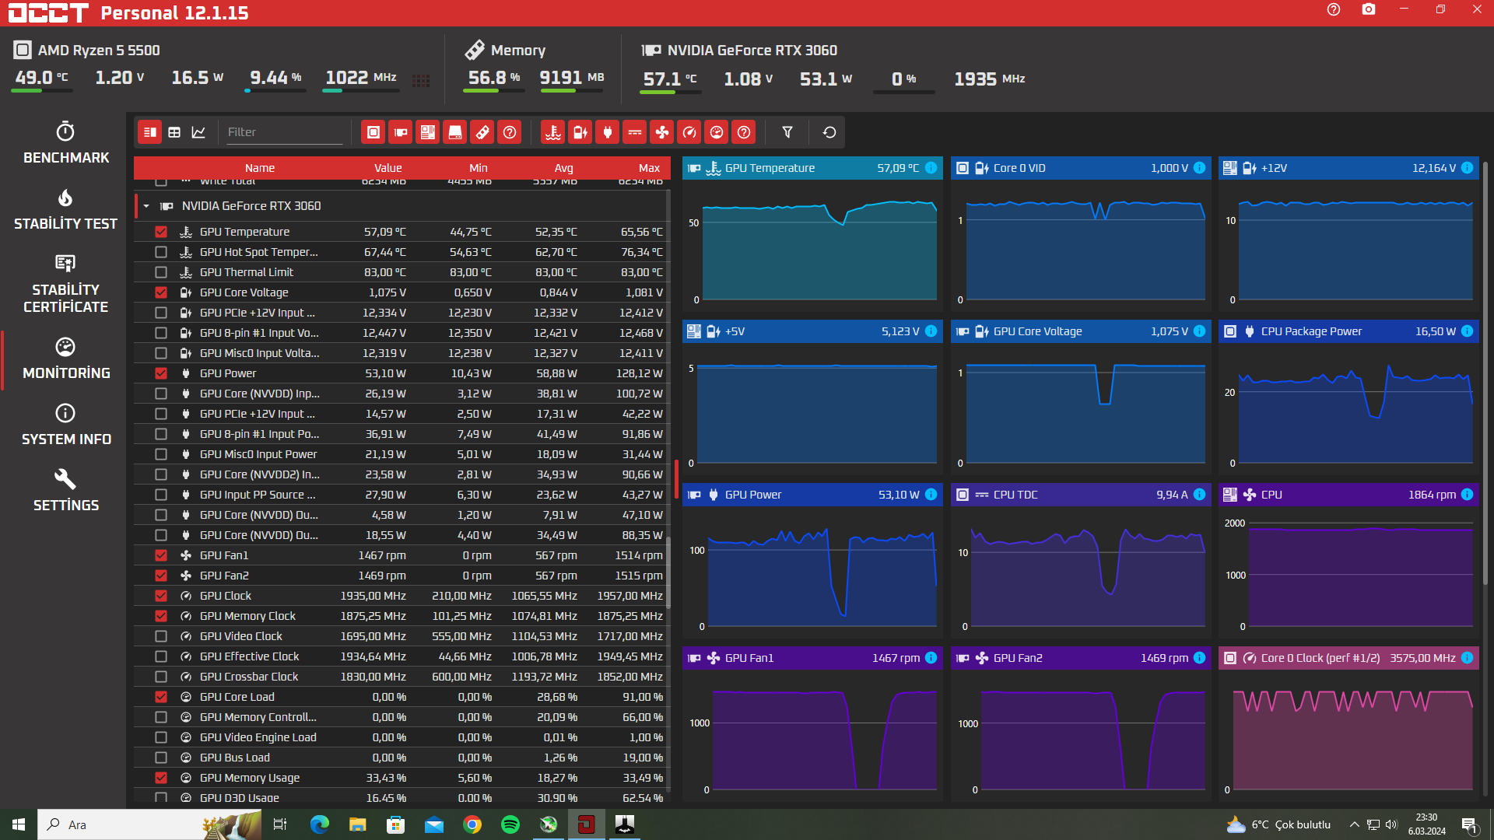Toggle the current sensors filter icon
This screenshot has height=840, width=1494.
(x=635, y=132)
